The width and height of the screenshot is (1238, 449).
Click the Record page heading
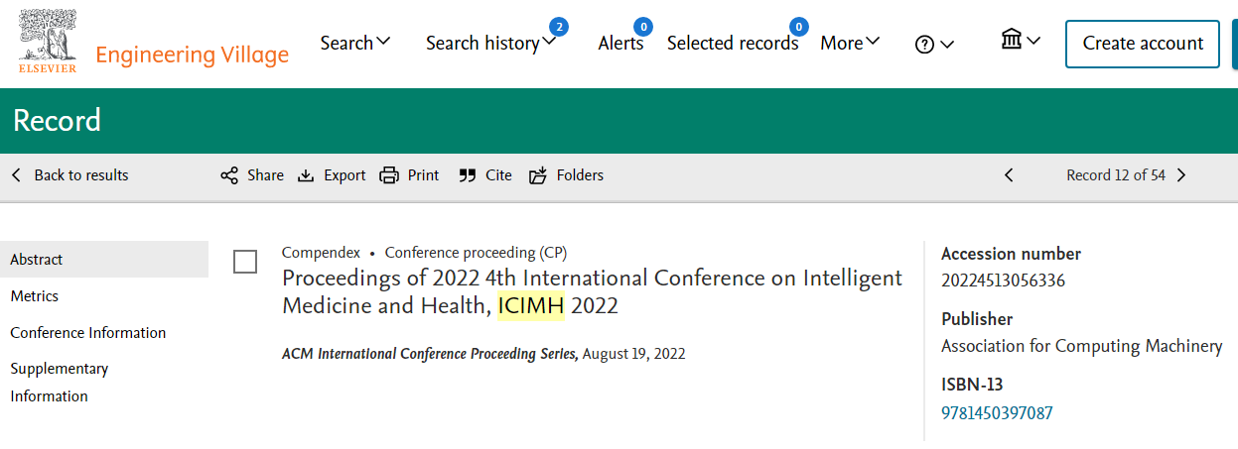coord(58,121)
